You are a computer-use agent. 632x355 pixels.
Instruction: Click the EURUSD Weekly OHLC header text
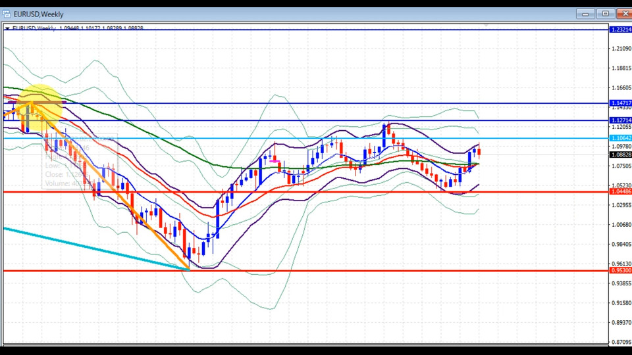78,28
